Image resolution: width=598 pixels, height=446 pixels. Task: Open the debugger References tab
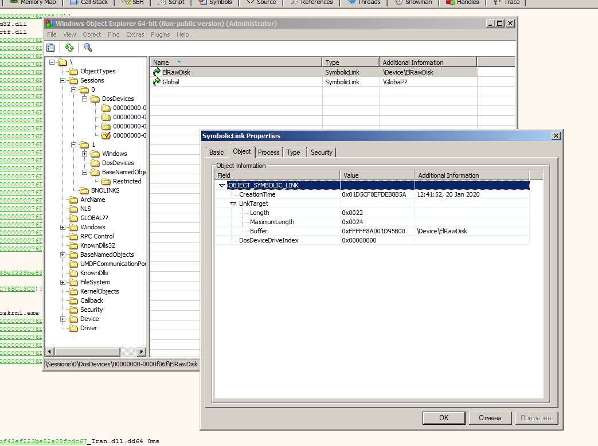coord(312,2)
